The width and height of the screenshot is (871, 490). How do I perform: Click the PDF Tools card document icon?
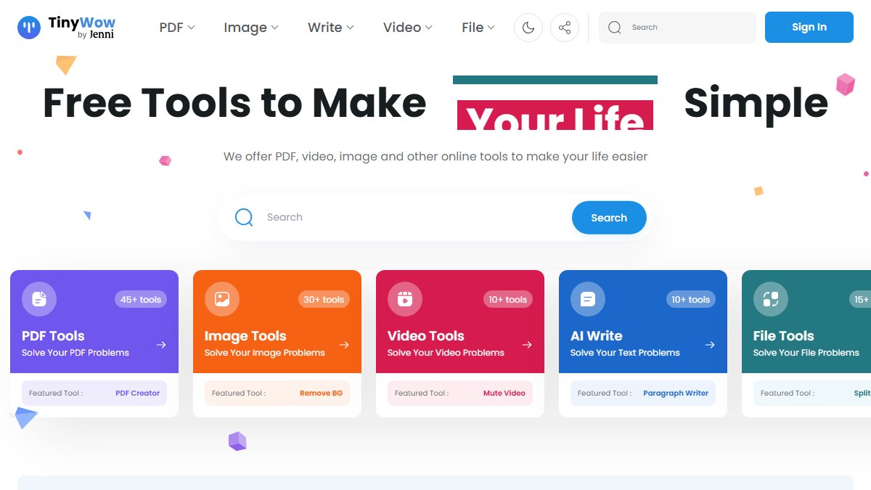39,299
